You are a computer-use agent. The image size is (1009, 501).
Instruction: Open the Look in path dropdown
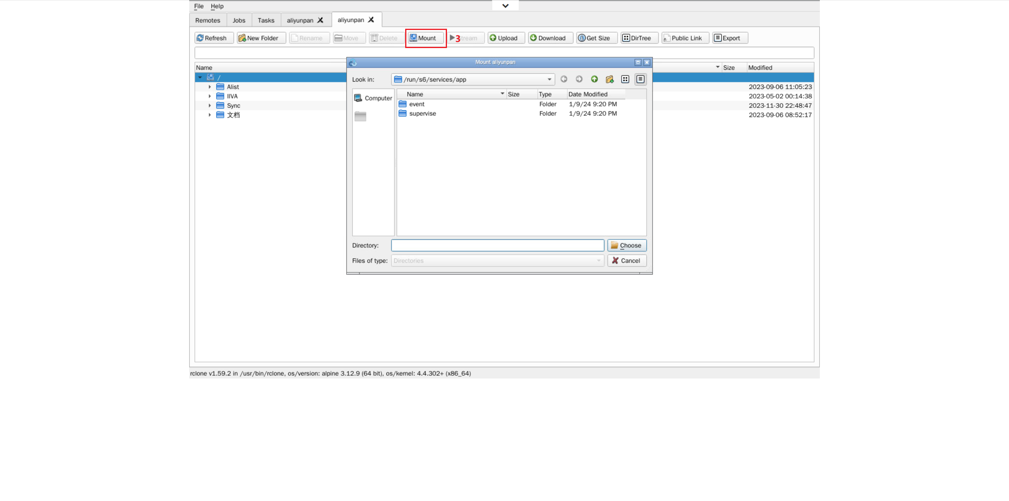[x=549, y=79]
